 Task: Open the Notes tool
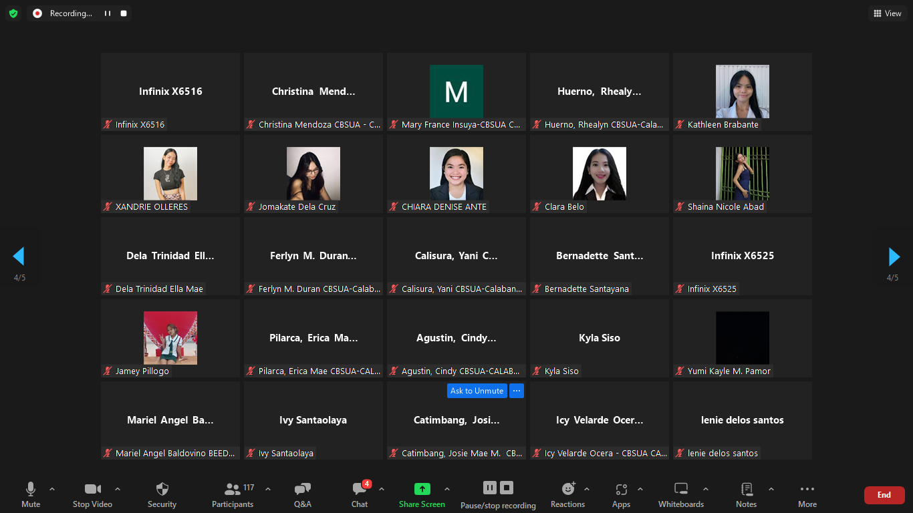[x=746, y=494]
